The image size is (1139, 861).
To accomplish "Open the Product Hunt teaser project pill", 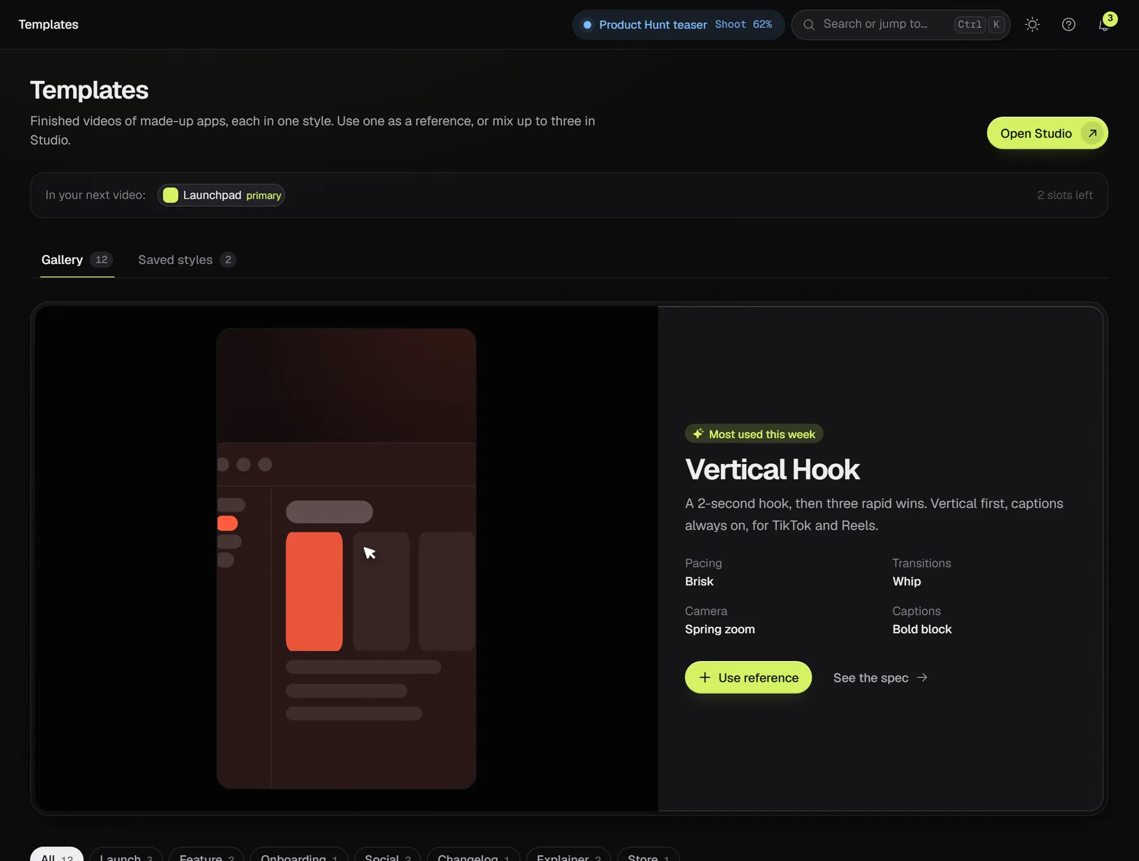I will point(678,25).
